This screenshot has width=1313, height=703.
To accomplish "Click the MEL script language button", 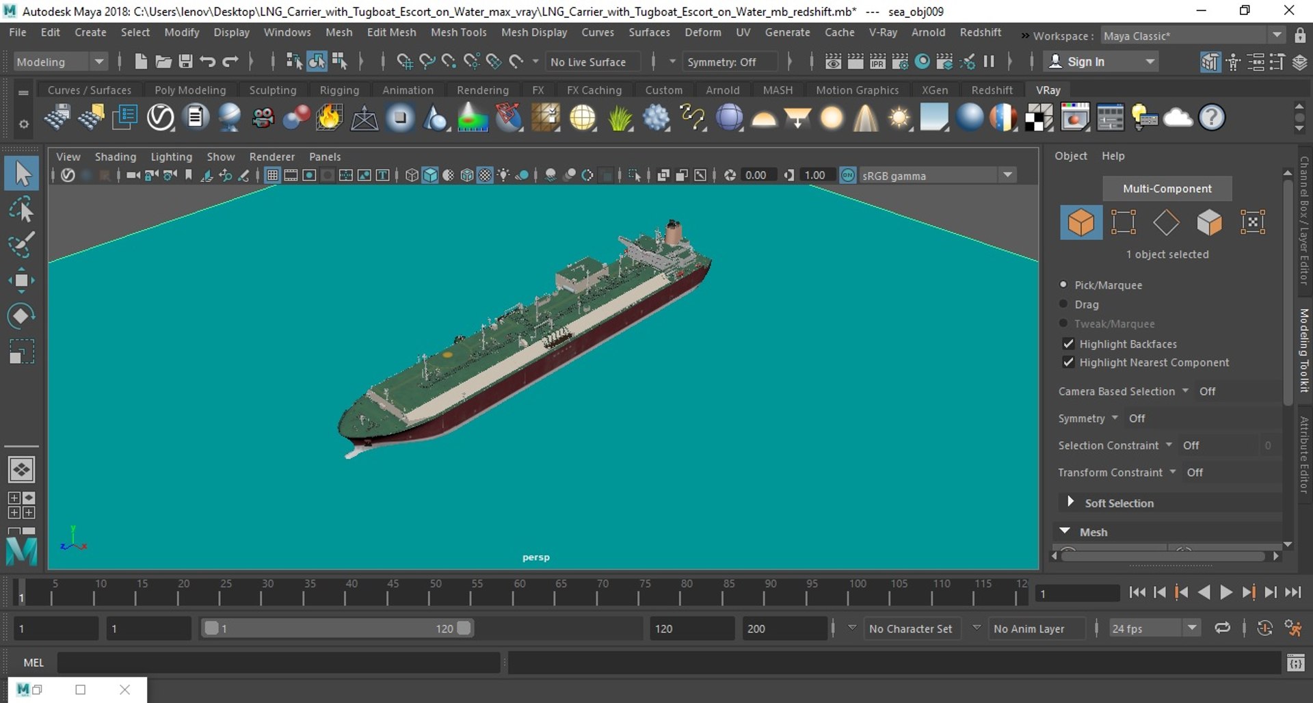I will coord(33,662).
